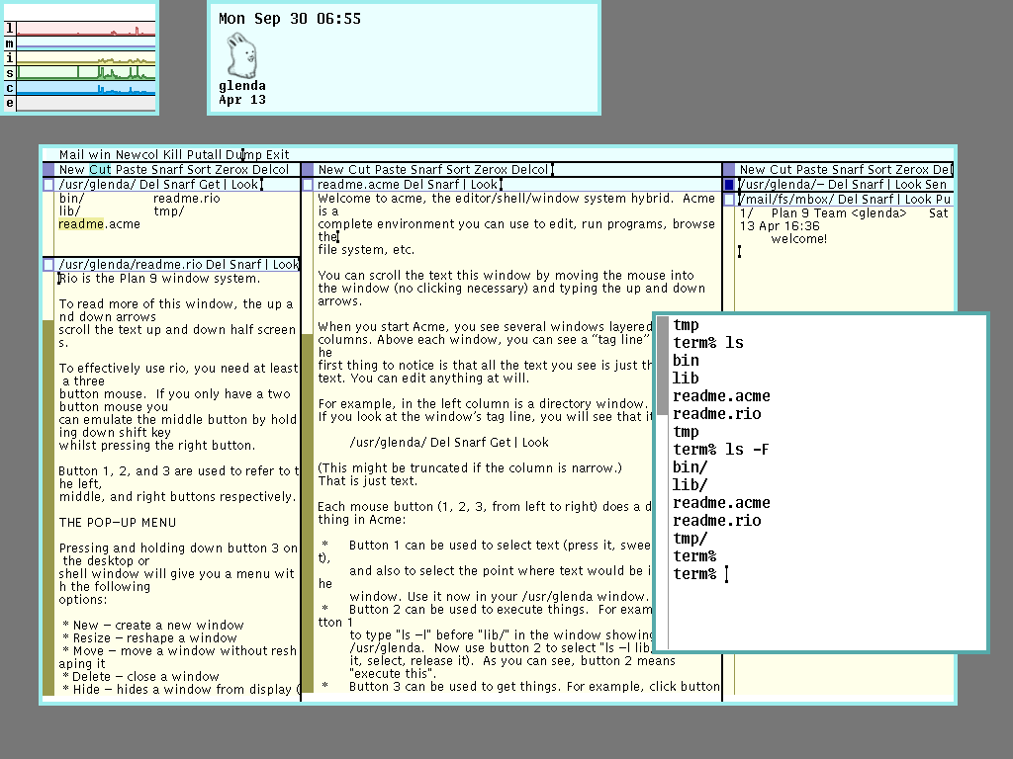Click the 'e' ethernet graph label in stats

click(x=9, y=103)
